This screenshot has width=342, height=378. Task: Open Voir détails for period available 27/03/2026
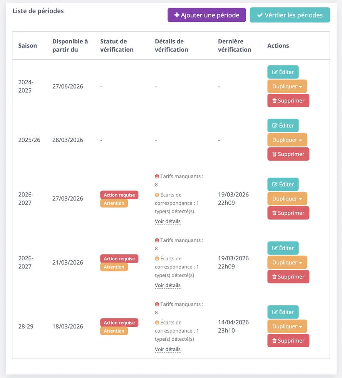(x=168, y=221)
